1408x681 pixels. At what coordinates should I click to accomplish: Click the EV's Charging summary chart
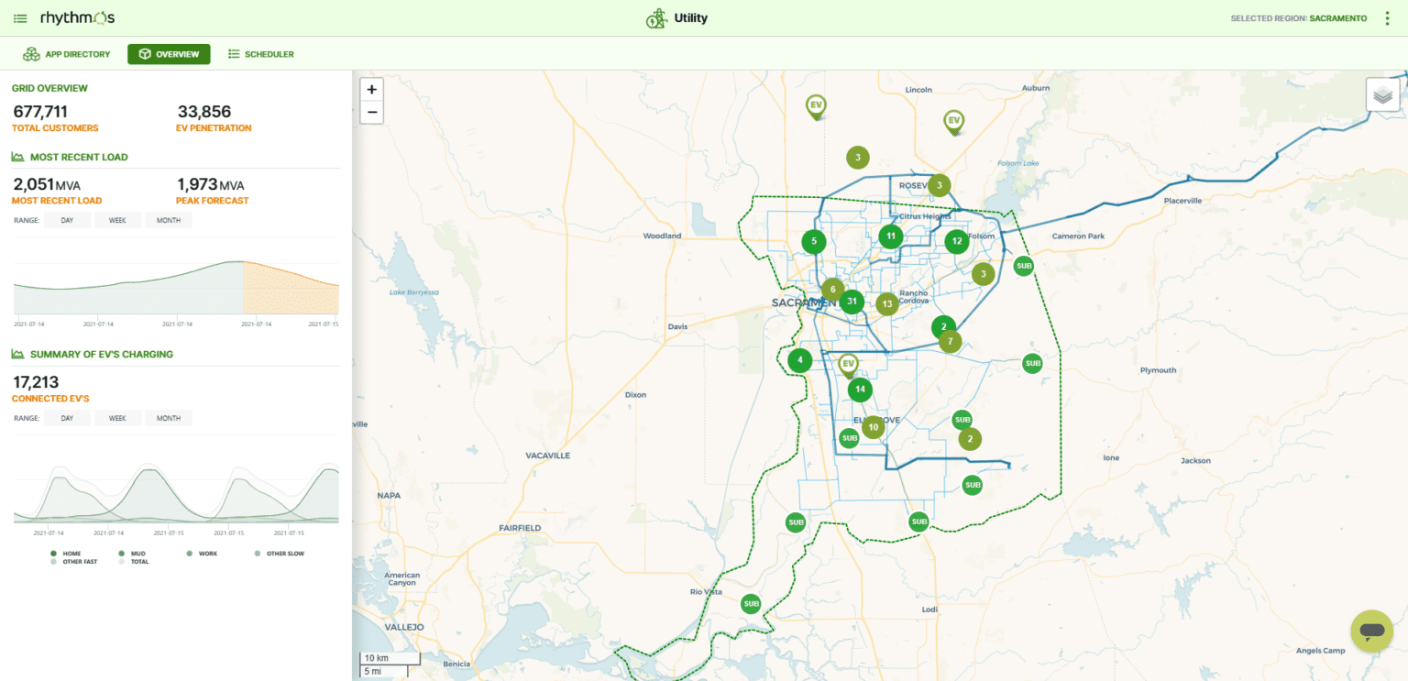pos(176,486)
